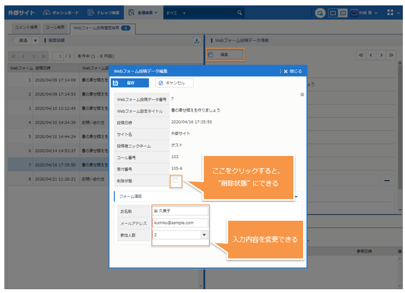
Task: Open the 参加人数 dropdown
Action: tap(204, 235)
